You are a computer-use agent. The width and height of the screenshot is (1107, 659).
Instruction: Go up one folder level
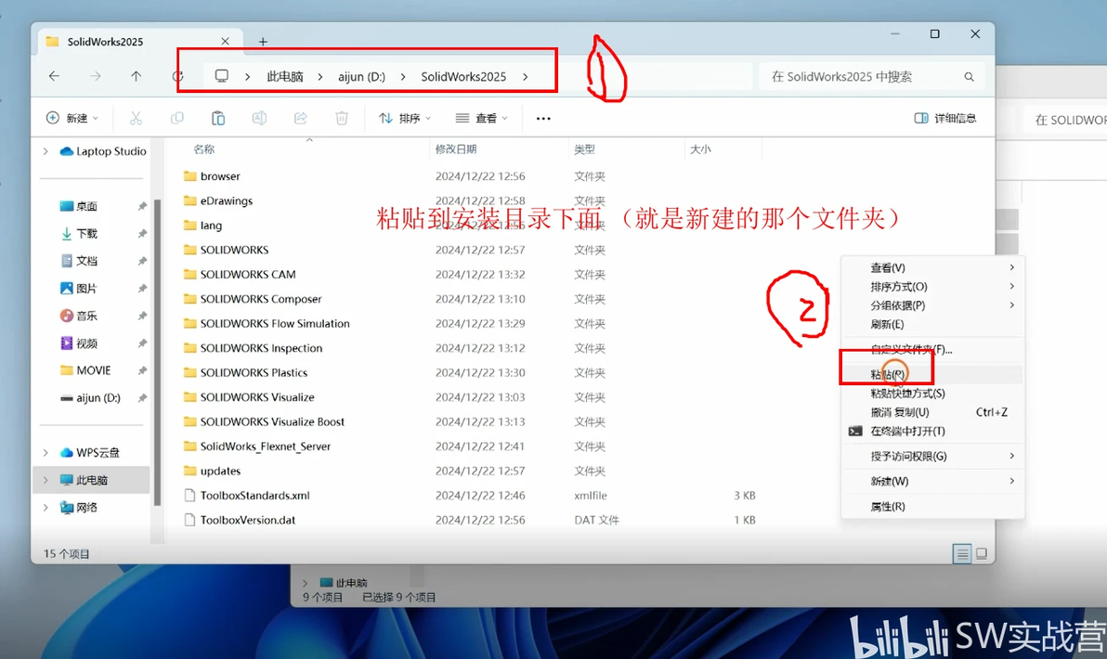click(136, 76)
